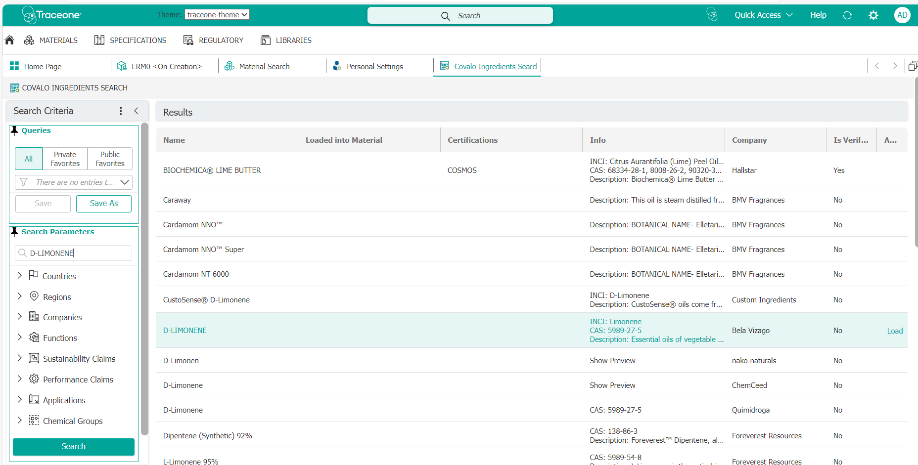Click the Performance Claims gear icon

tap(34, 379)
